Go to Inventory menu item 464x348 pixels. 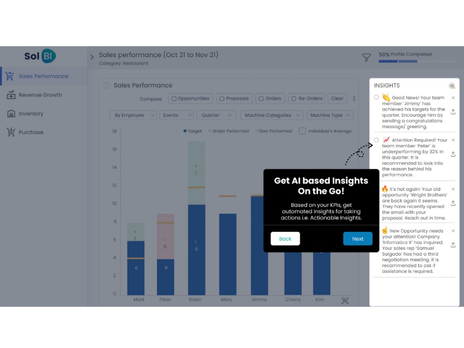point(44,114)
